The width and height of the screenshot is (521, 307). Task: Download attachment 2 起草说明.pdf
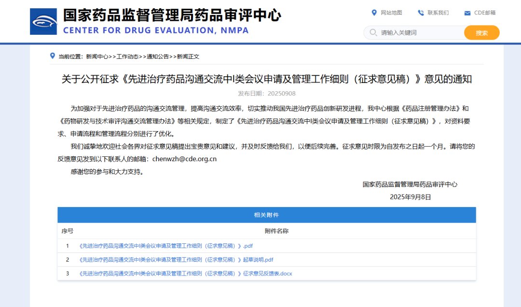(176, 260)
